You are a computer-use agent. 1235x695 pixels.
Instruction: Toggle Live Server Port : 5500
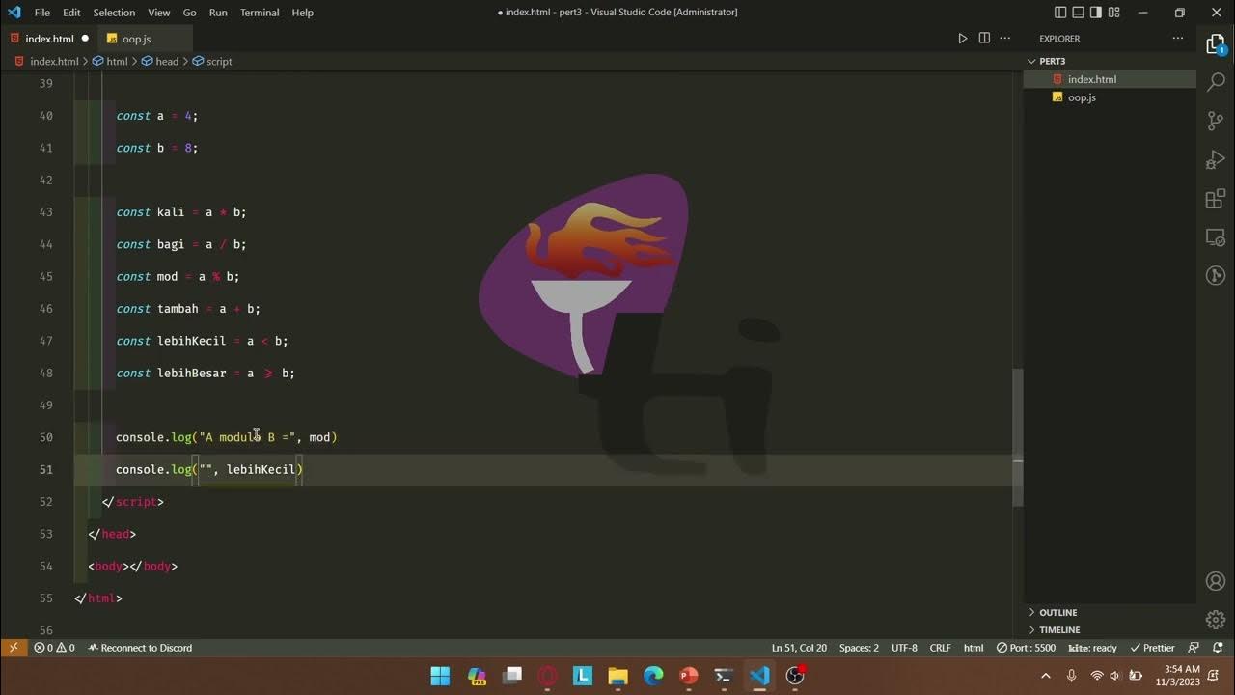click(x=1026, y=648)
